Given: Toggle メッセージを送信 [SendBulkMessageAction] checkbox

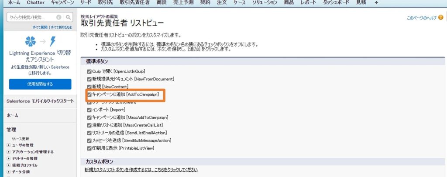Looking at the screenshot, I should pos(89,140).
